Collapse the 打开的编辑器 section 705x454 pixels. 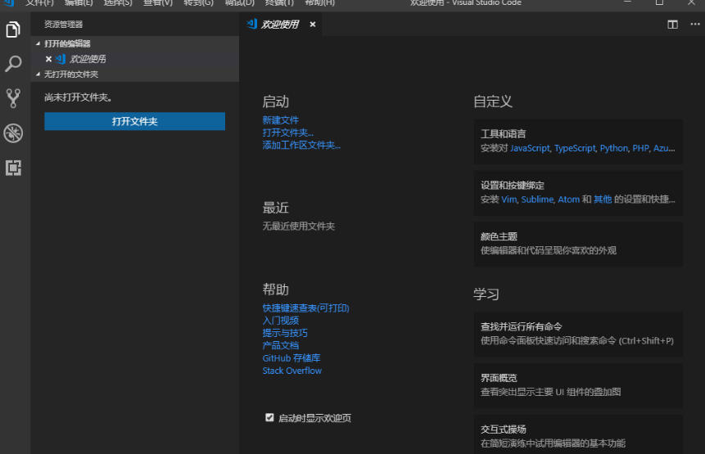coord(38,43)
